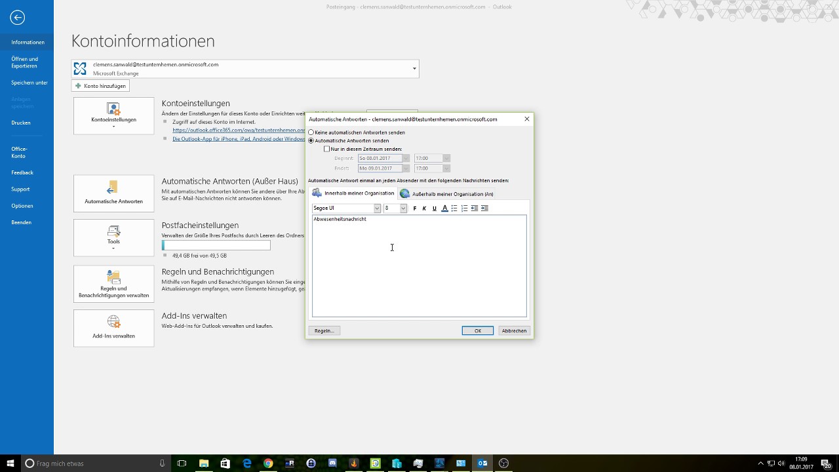Select Informationen in the backstage menu
Viewport: 839px width, 472px height.
click(x=27, y=42)
